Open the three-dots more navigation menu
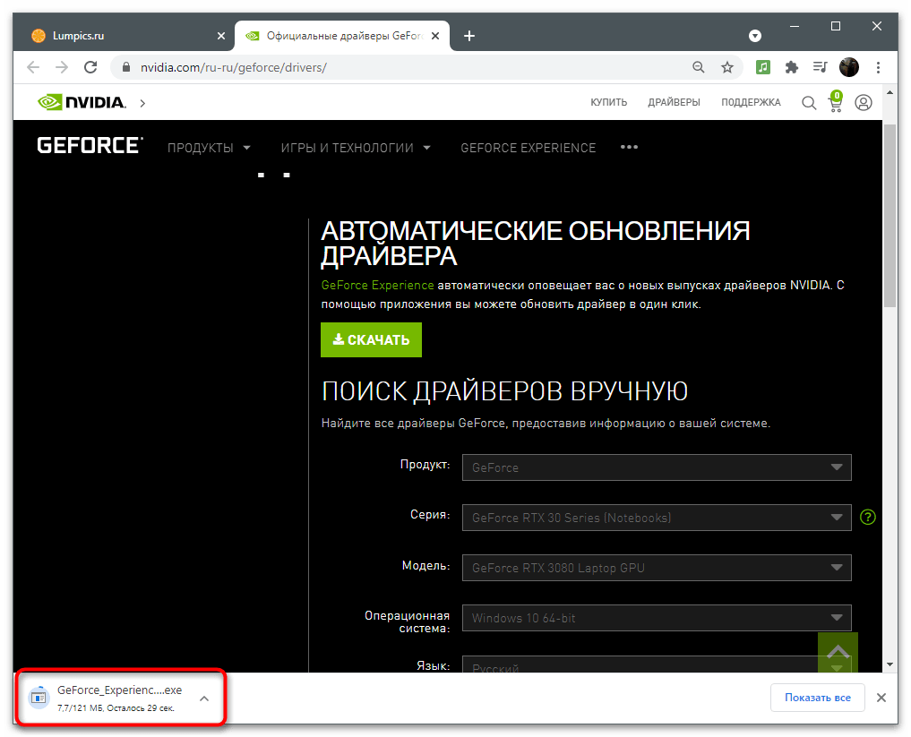 click(629, 147)
